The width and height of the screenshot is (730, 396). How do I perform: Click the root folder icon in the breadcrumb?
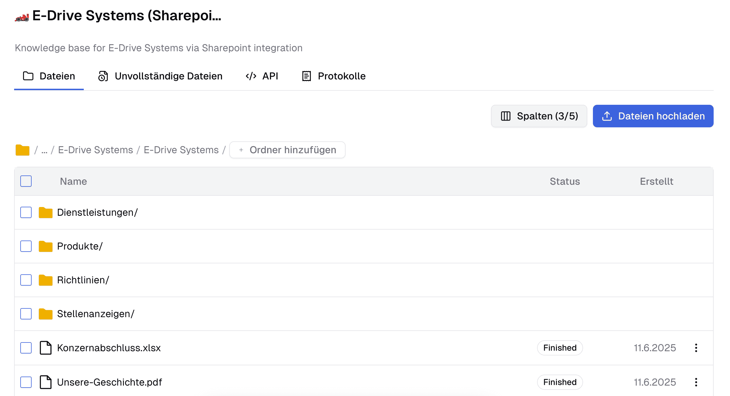22,150
